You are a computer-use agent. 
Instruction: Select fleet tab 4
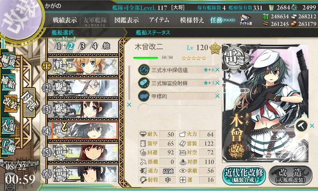point(95,46)
